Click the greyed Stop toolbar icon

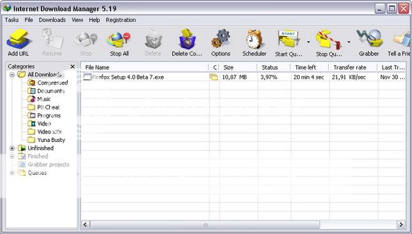coord(86,40)
